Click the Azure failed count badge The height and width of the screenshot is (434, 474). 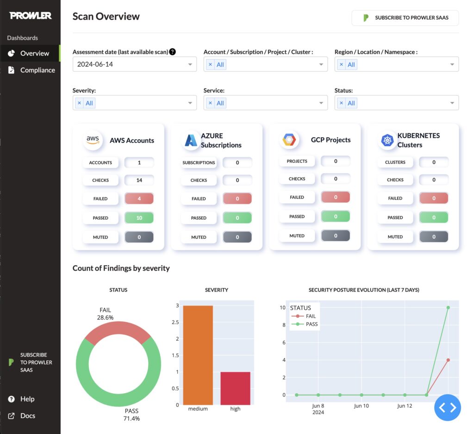point(237,198)
